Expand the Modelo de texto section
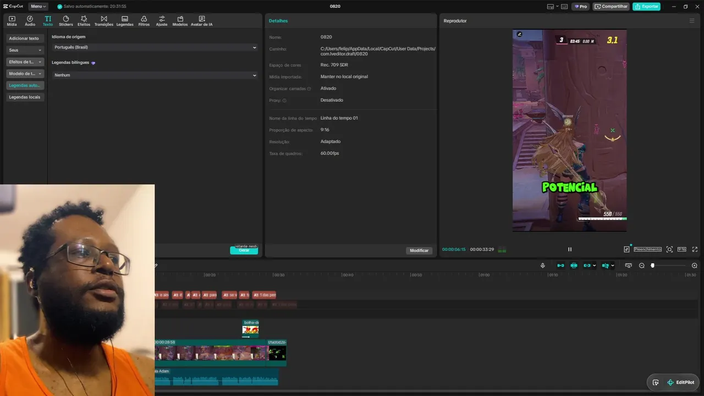 (25, 74)
